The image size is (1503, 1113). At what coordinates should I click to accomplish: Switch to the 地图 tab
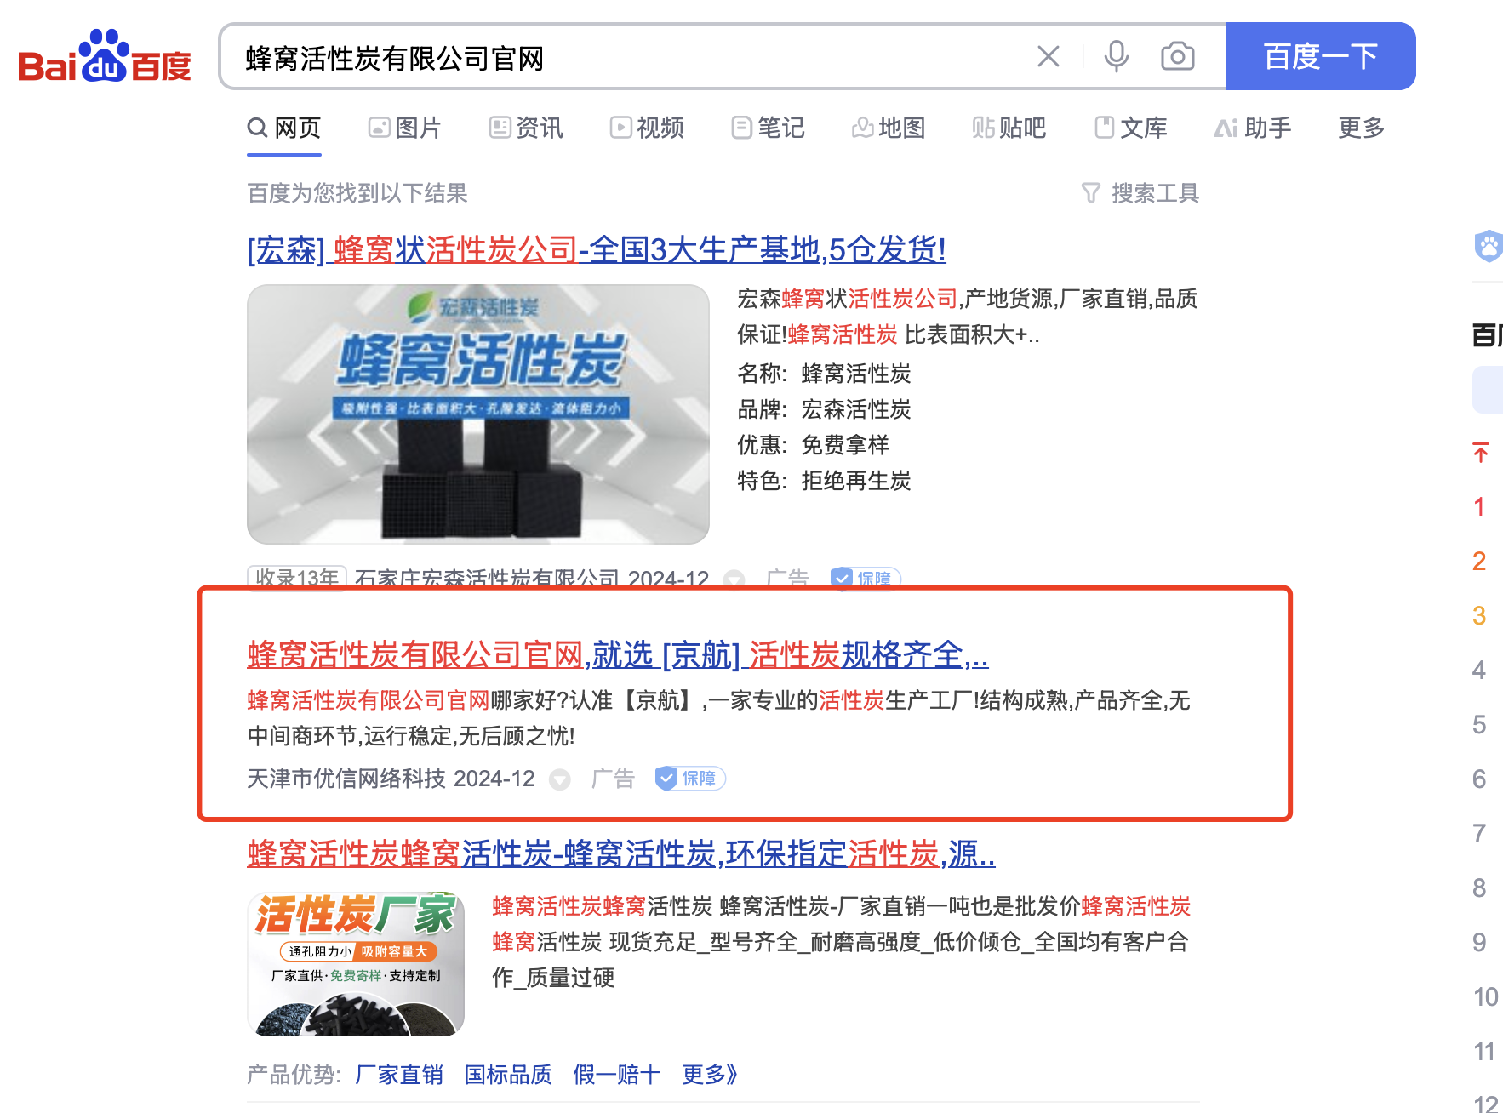click(x=889, y=128)
